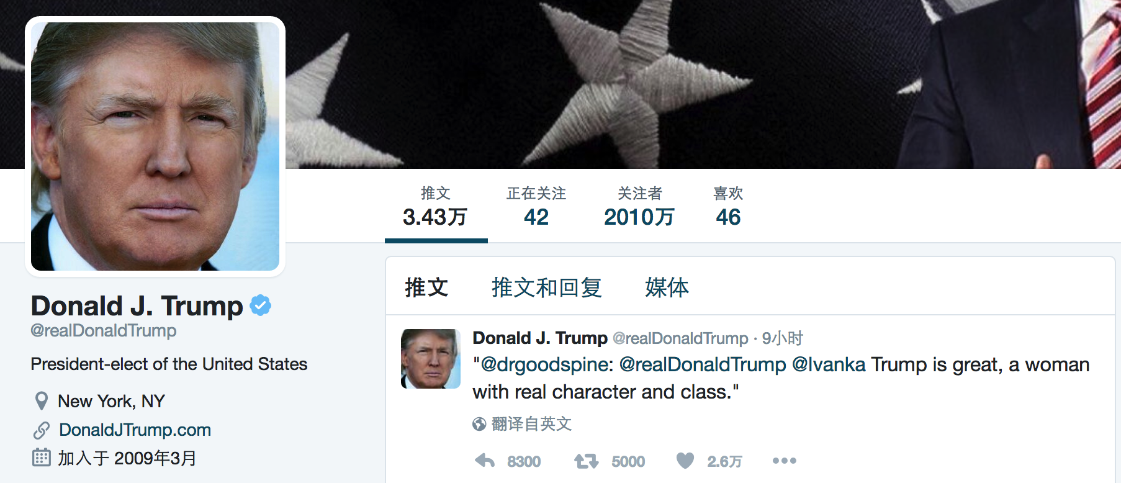Screen dimensions: 1121x483
Task: Open the three-dot more options on tweet
Action: click(784, 461)
